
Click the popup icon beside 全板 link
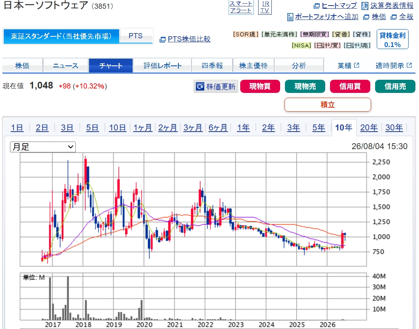click(393, 17)
